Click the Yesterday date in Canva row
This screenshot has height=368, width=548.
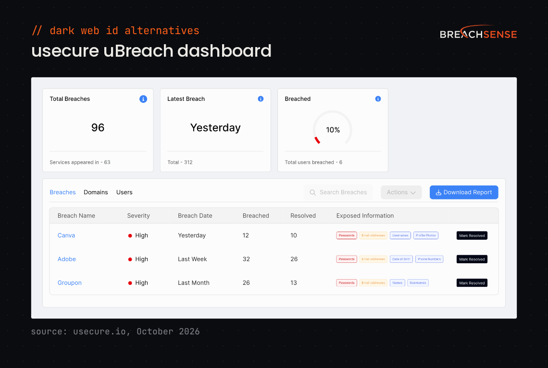coord(192,235)
